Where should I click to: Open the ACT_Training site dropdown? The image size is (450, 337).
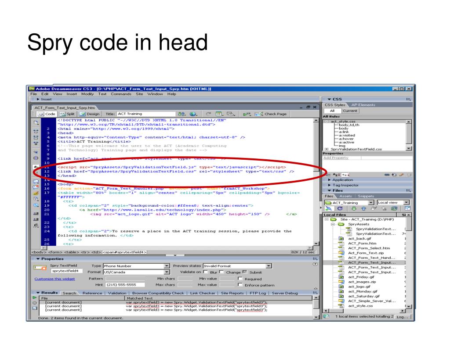(349, 203)
